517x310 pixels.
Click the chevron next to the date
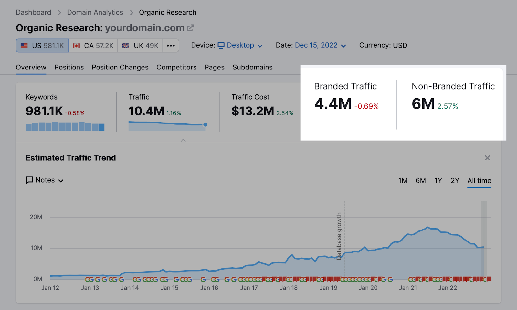pos(343,46)
